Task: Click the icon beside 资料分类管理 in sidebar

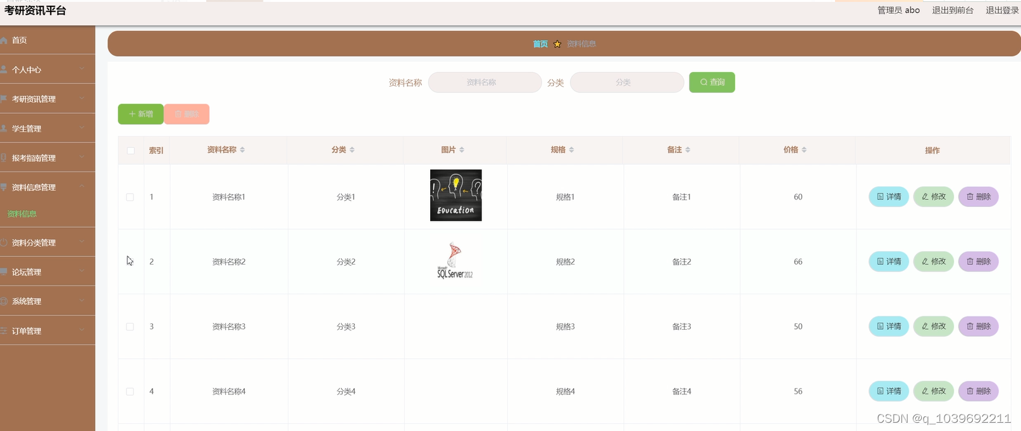Action: [4, 242]
